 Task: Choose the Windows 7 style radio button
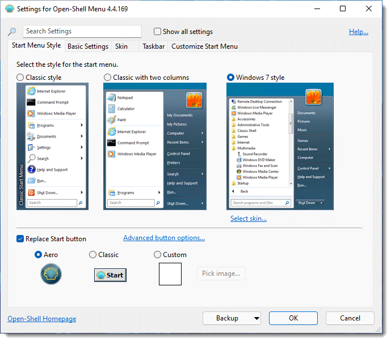[x=230, y=78]
